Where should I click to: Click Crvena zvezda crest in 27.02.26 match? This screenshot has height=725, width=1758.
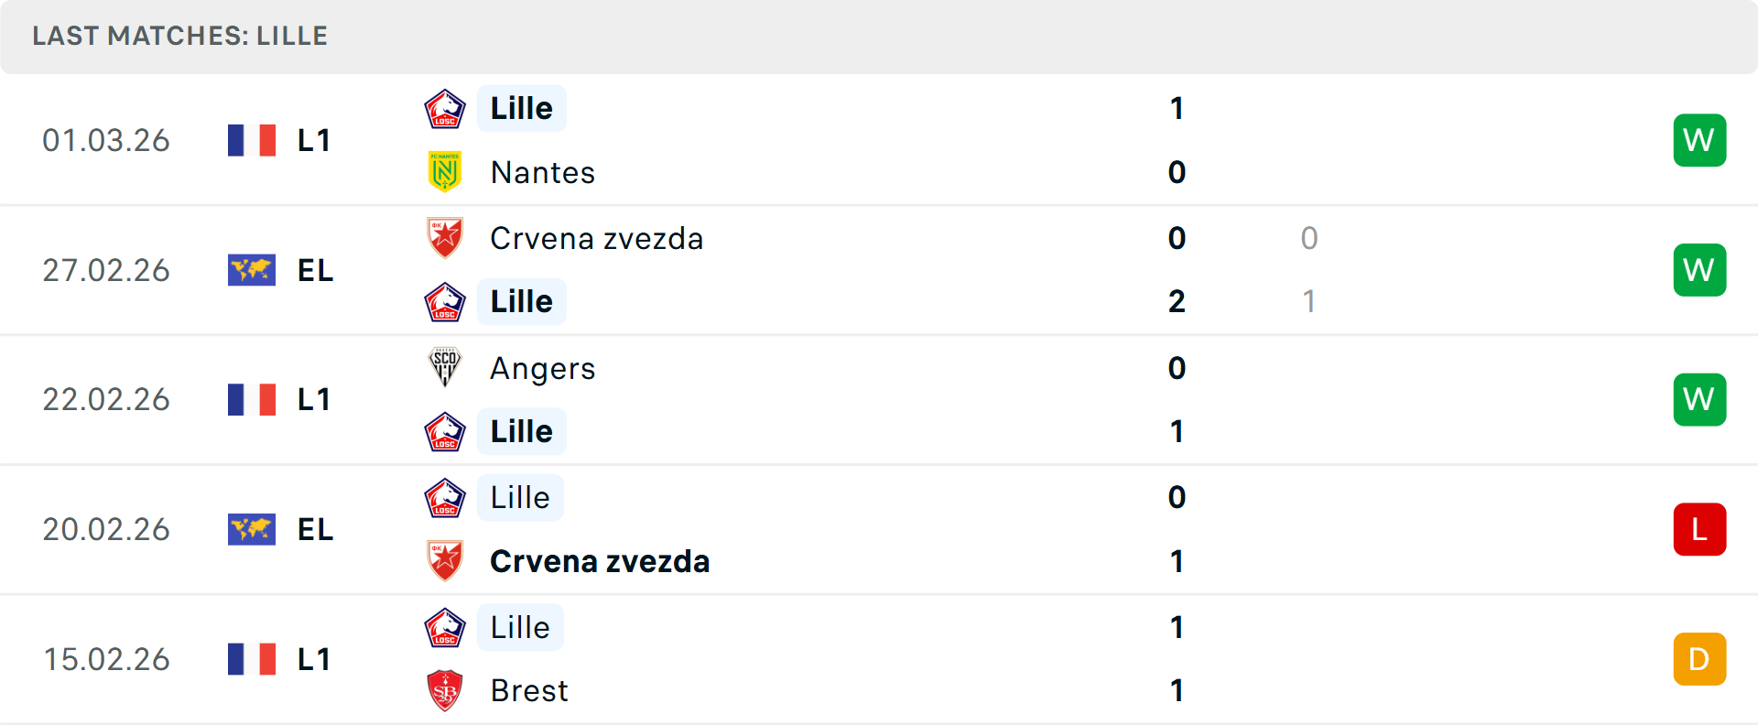coord(445,238)
